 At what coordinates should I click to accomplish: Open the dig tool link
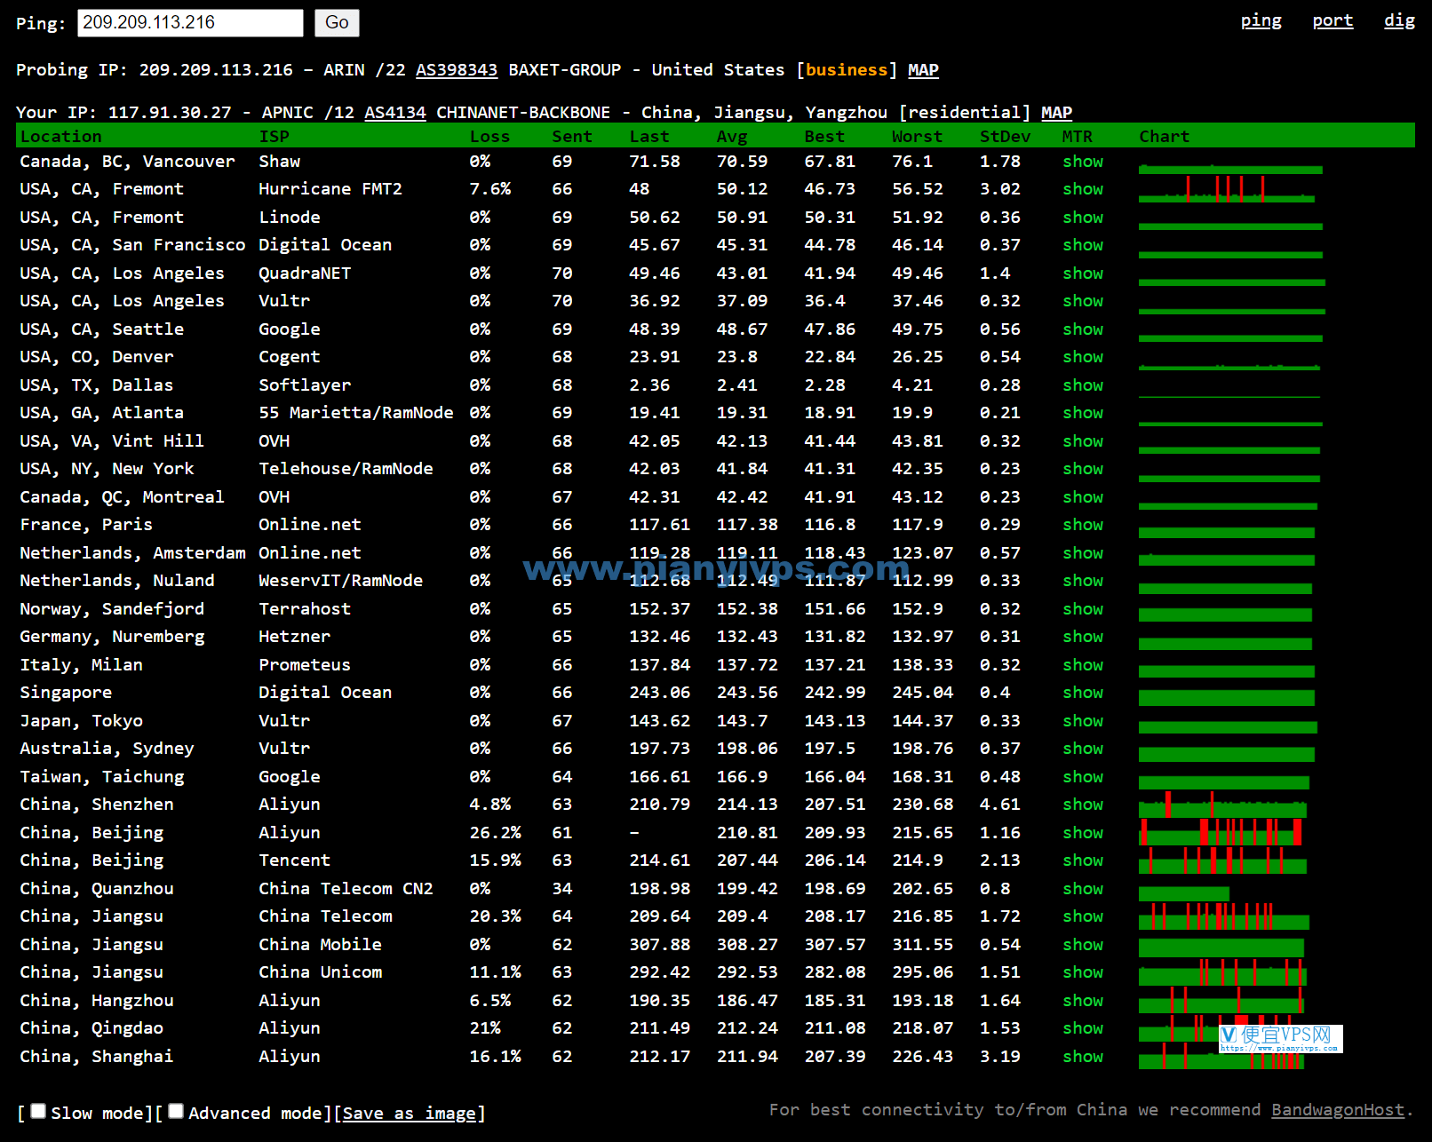coord(1399,20)
